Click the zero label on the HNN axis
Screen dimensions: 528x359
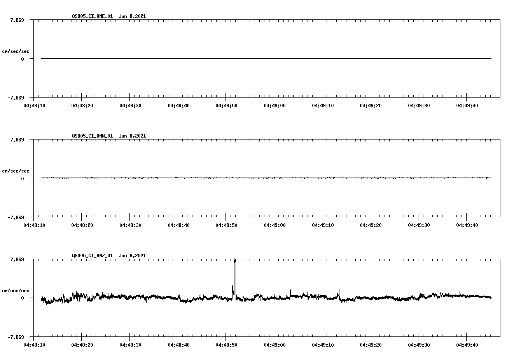click(x=23, y=178)
